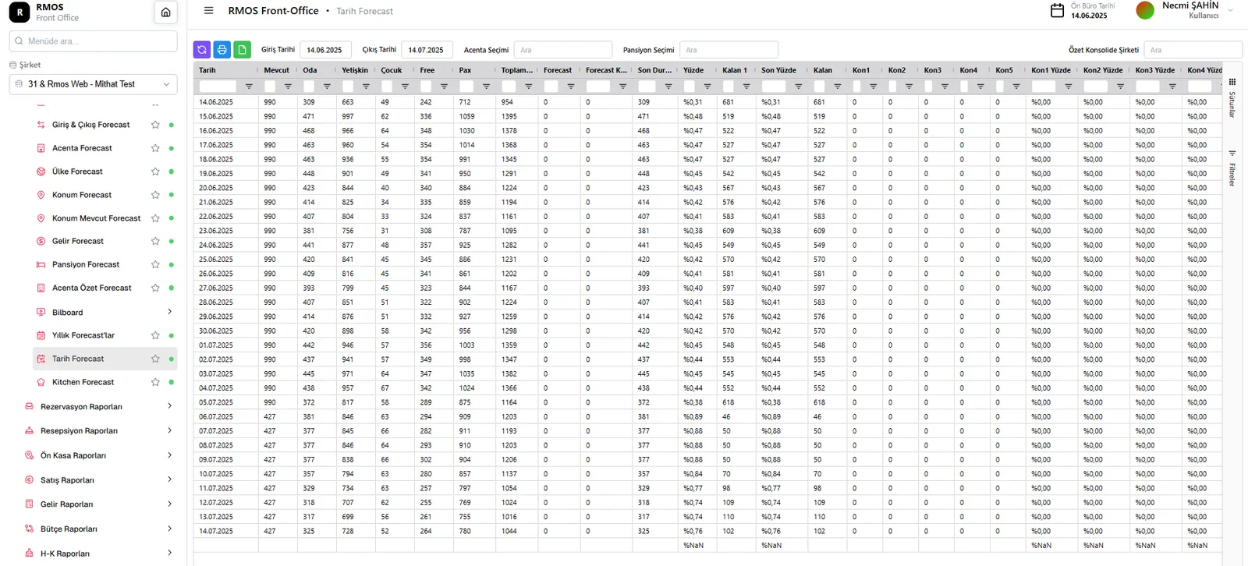Open filter menu for the Yüzde column
This screenshot has height=566, width=1248.
(707, 87)
